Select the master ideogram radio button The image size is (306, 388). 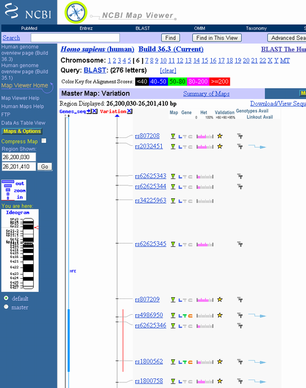pos(6,307)
